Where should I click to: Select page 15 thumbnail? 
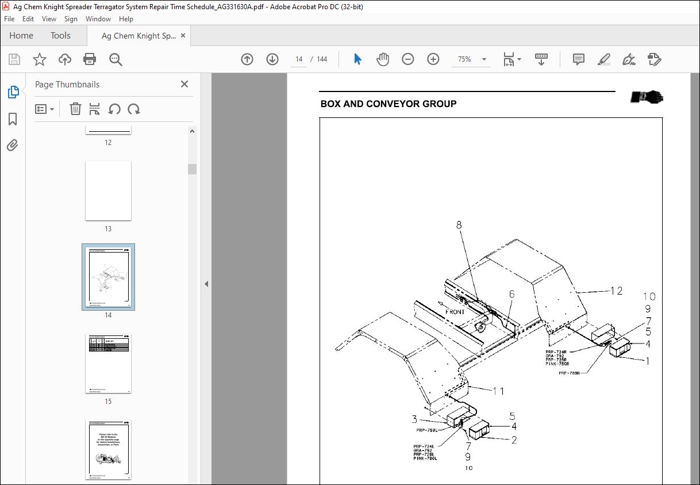pos(108,363)
